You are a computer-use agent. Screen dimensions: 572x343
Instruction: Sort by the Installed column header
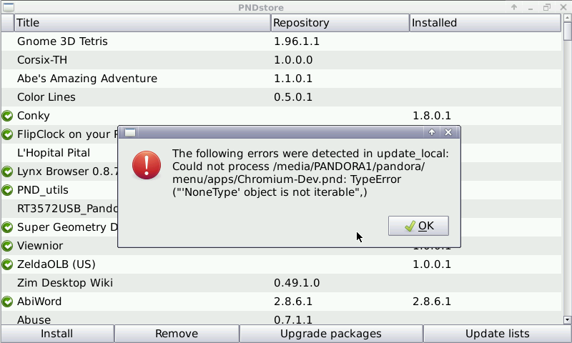[485, 23]
